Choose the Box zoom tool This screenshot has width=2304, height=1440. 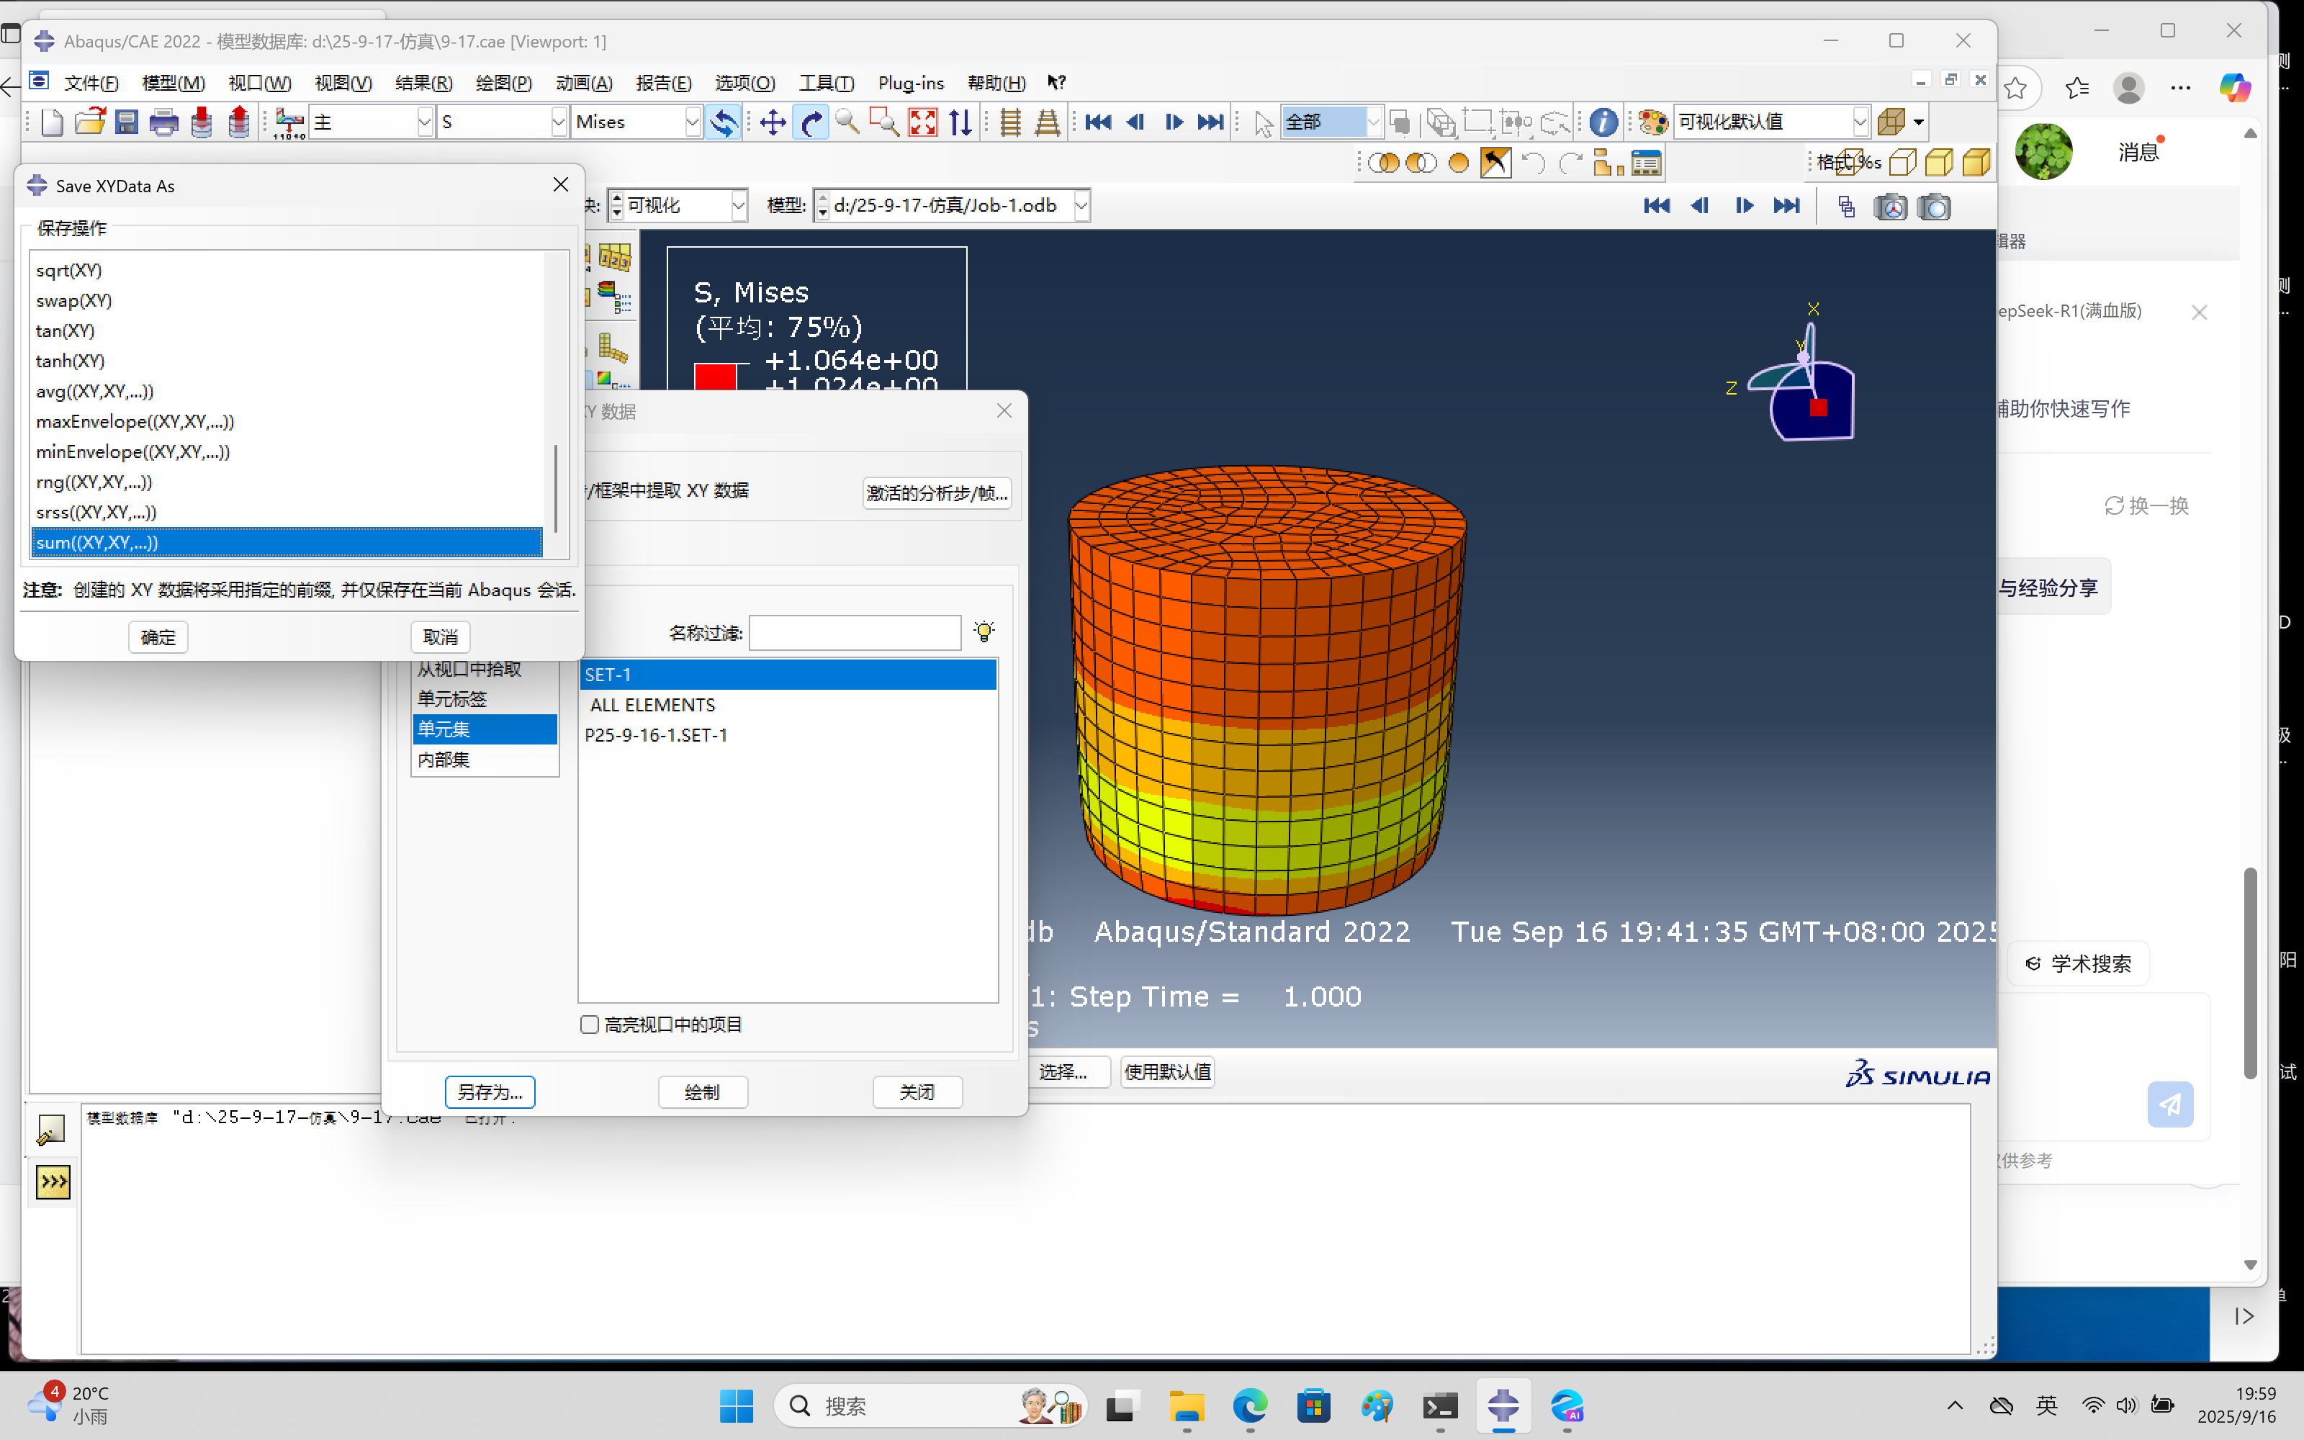pos(884,122)
